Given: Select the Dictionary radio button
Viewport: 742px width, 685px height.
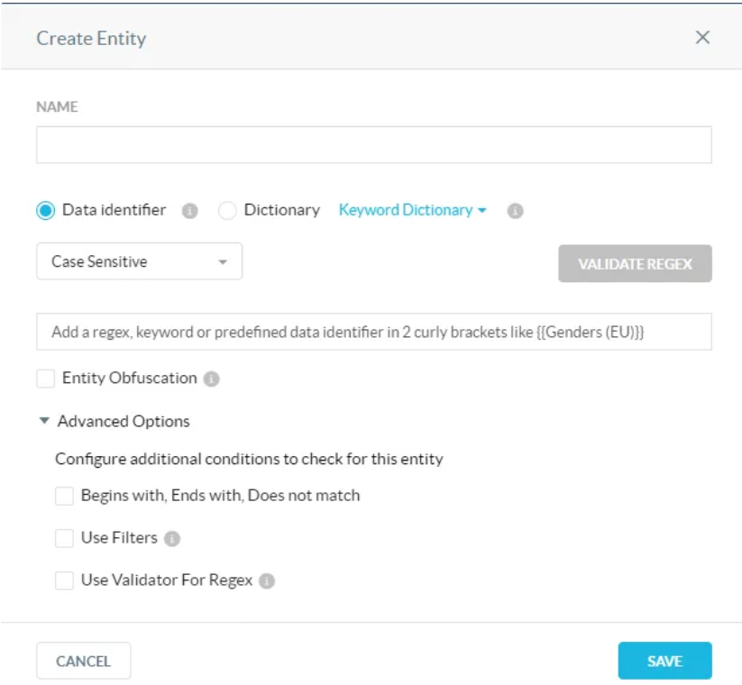Looking at the screenshot, I should click(x=227, y=211).
